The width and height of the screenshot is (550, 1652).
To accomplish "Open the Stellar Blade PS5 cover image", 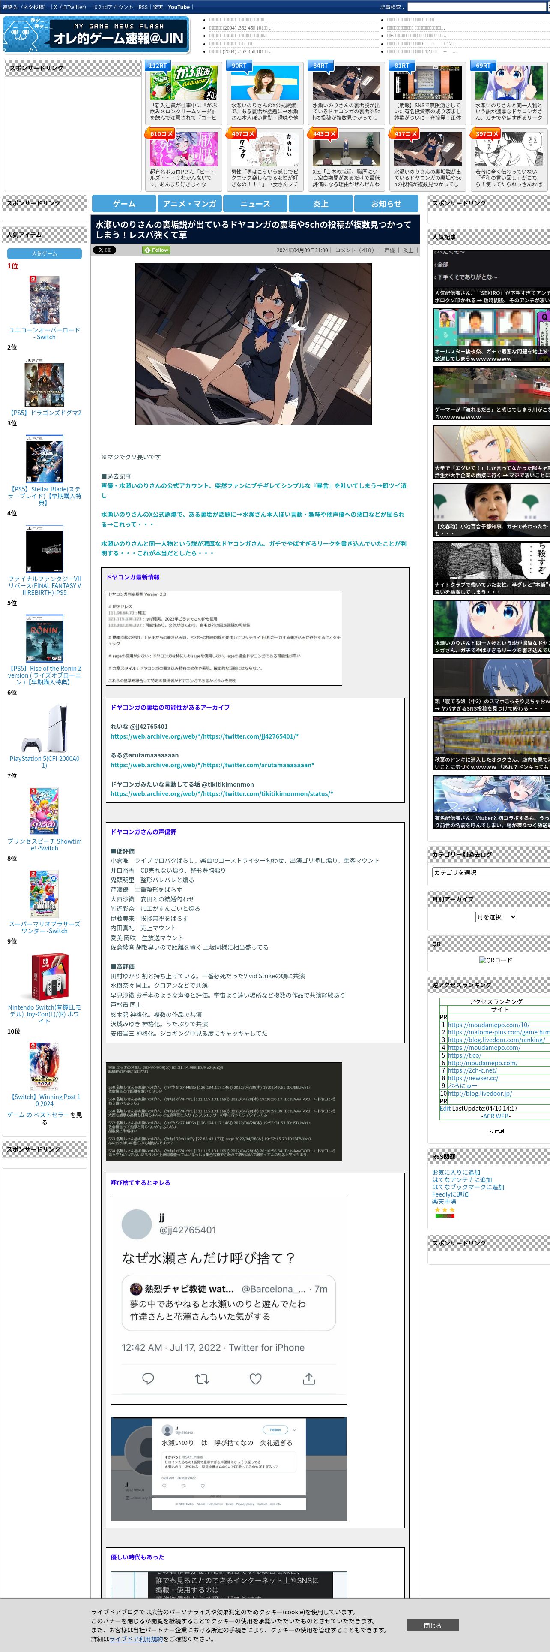I will [44, 459].
